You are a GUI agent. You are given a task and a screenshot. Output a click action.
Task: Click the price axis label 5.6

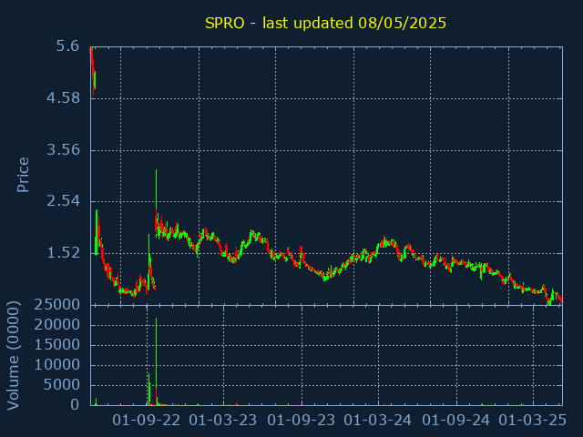click(67, 46)
